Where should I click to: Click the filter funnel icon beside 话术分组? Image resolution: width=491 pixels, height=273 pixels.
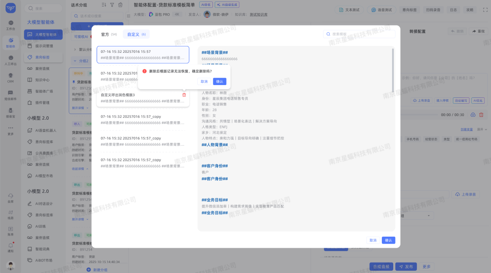point(112,5)
